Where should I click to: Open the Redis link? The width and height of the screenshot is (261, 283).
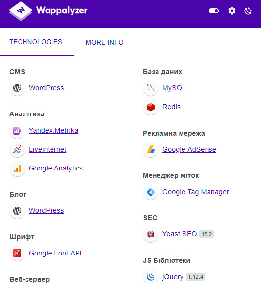click(171, 107)
